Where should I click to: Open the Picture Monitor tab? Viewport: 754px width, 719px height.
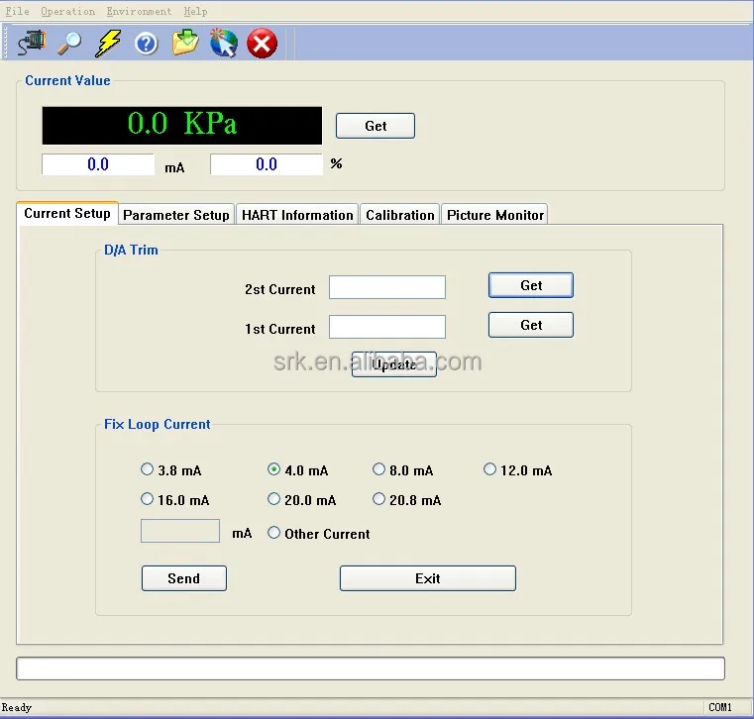click(494, 215)
